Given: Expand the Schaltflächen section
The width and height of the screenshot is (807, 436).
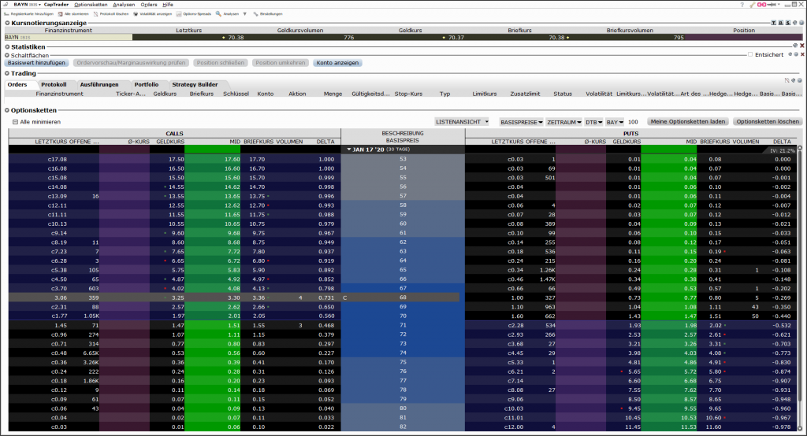Looking at the screenshot, I should (x=7, y=55).
